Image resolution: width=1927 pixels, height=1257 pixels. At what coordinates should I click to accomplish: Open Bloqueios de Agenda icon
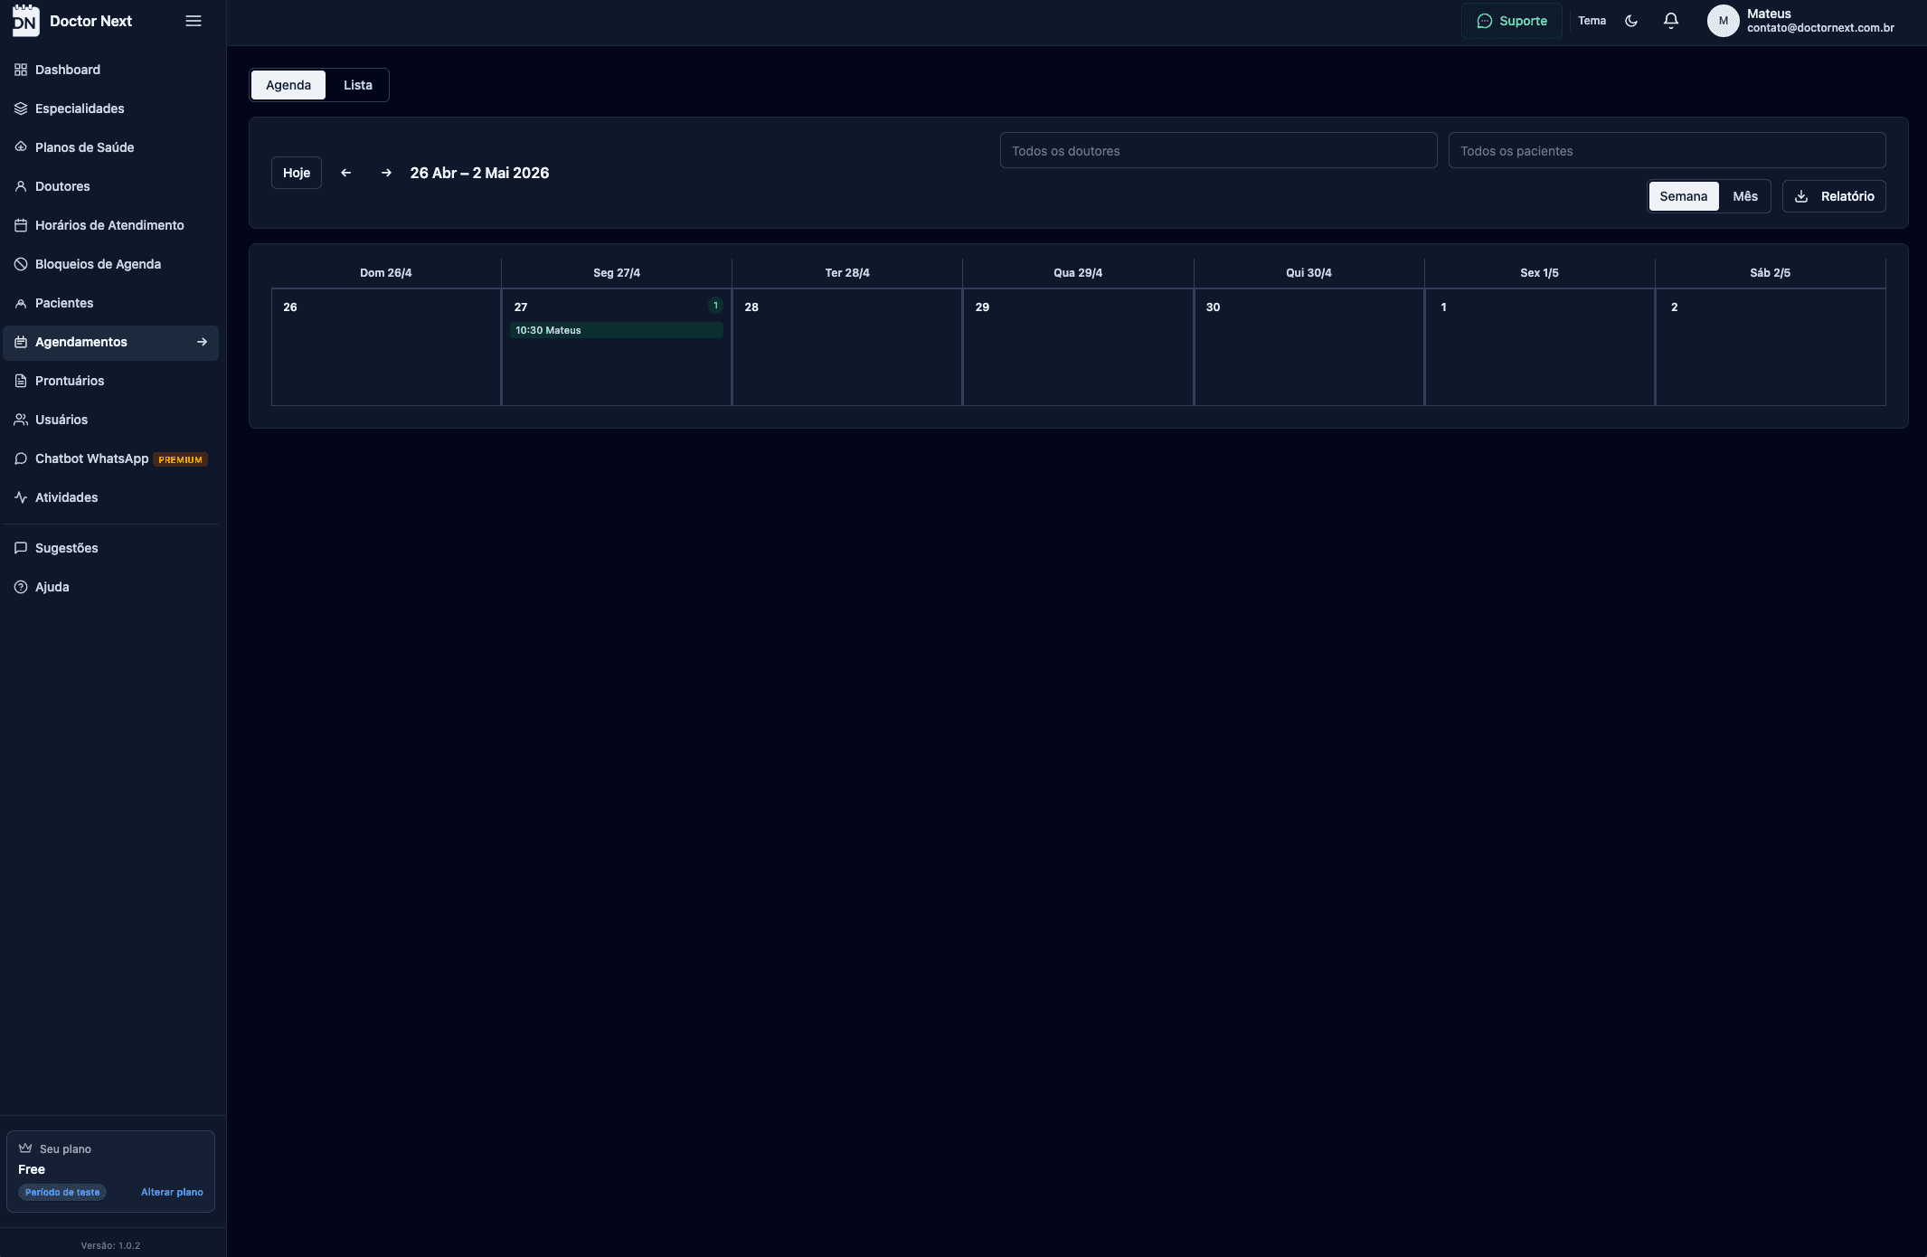pyautogui.click(x=21, y=264)
